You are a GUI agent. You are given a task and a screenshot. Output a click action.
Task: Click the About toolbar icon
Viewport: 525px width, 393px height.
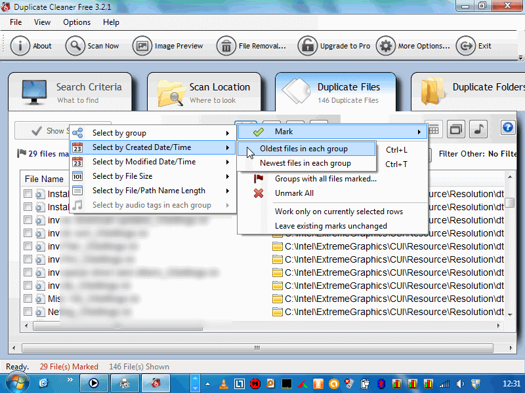(x=21, y=46)
